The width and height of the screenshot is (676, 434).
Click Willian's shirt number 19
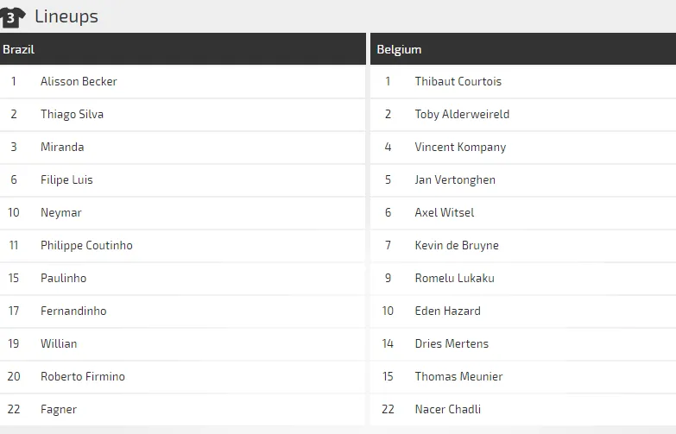14,343
